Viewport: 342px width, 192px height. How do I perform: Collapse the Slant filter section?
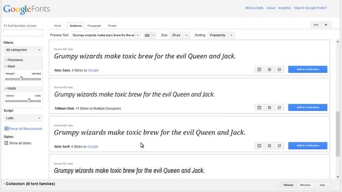pos(11,66)
